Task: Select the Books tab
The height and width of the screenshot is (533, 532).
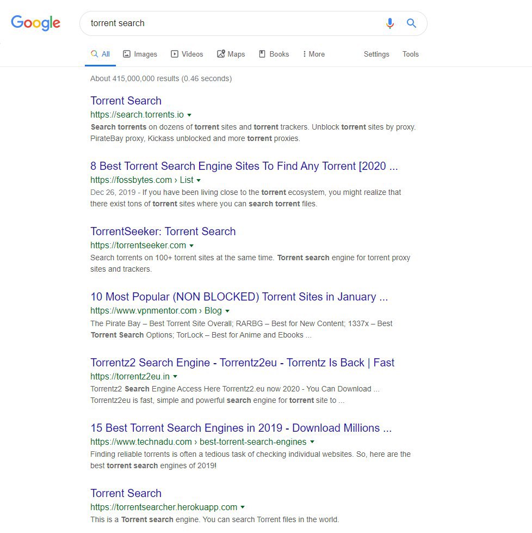Action: point(274,54)
